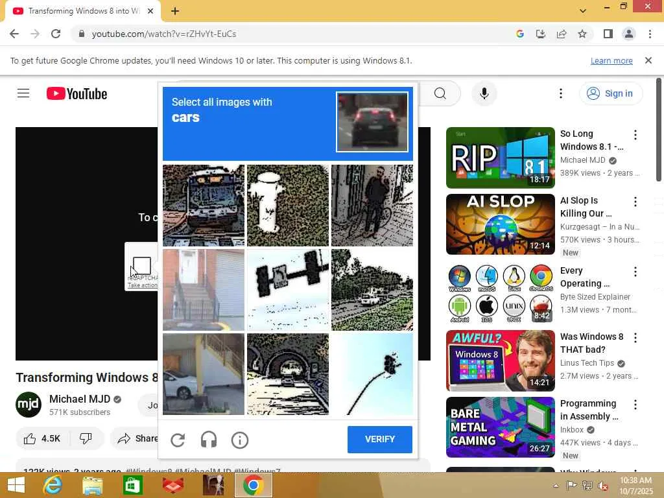The width and height of the screenshot is (664, 498).
Task: Submit the captcha with the VERIFY button
Action: 380,440
